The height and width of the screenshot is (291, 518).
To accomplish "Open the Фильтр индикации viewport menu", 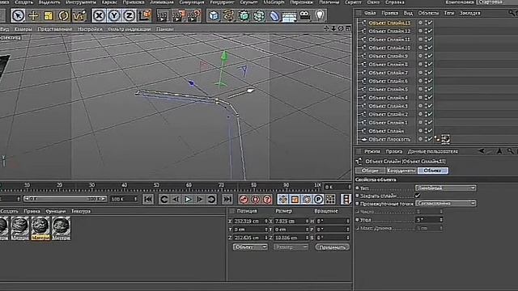I will point(129,29).
